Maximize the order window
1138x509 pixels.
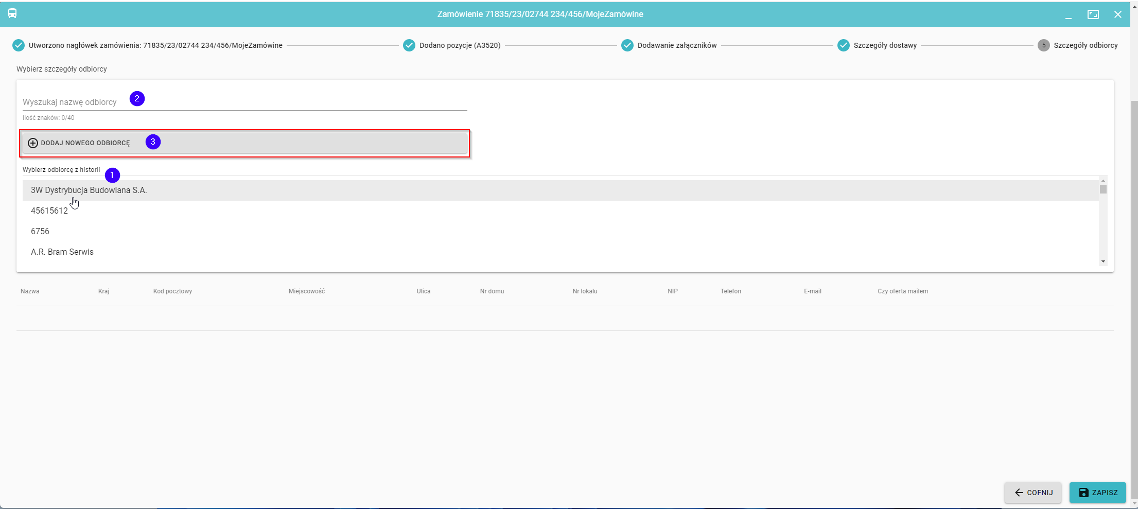[1093, 14]
